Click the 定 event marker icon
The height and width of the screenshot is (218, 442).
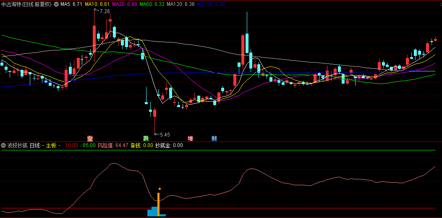click(x=90, y=139)
